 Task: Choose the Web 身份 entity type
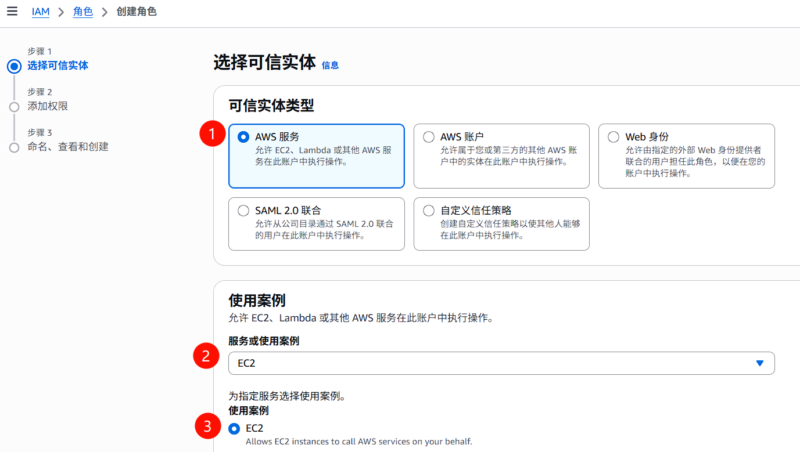(614, 137)
